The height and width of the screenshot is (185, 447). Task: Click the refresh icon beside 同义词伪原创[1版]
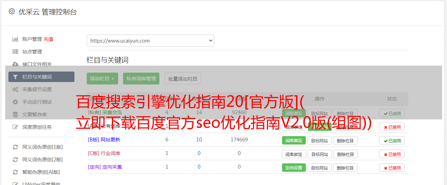click(x=15, y=147)
